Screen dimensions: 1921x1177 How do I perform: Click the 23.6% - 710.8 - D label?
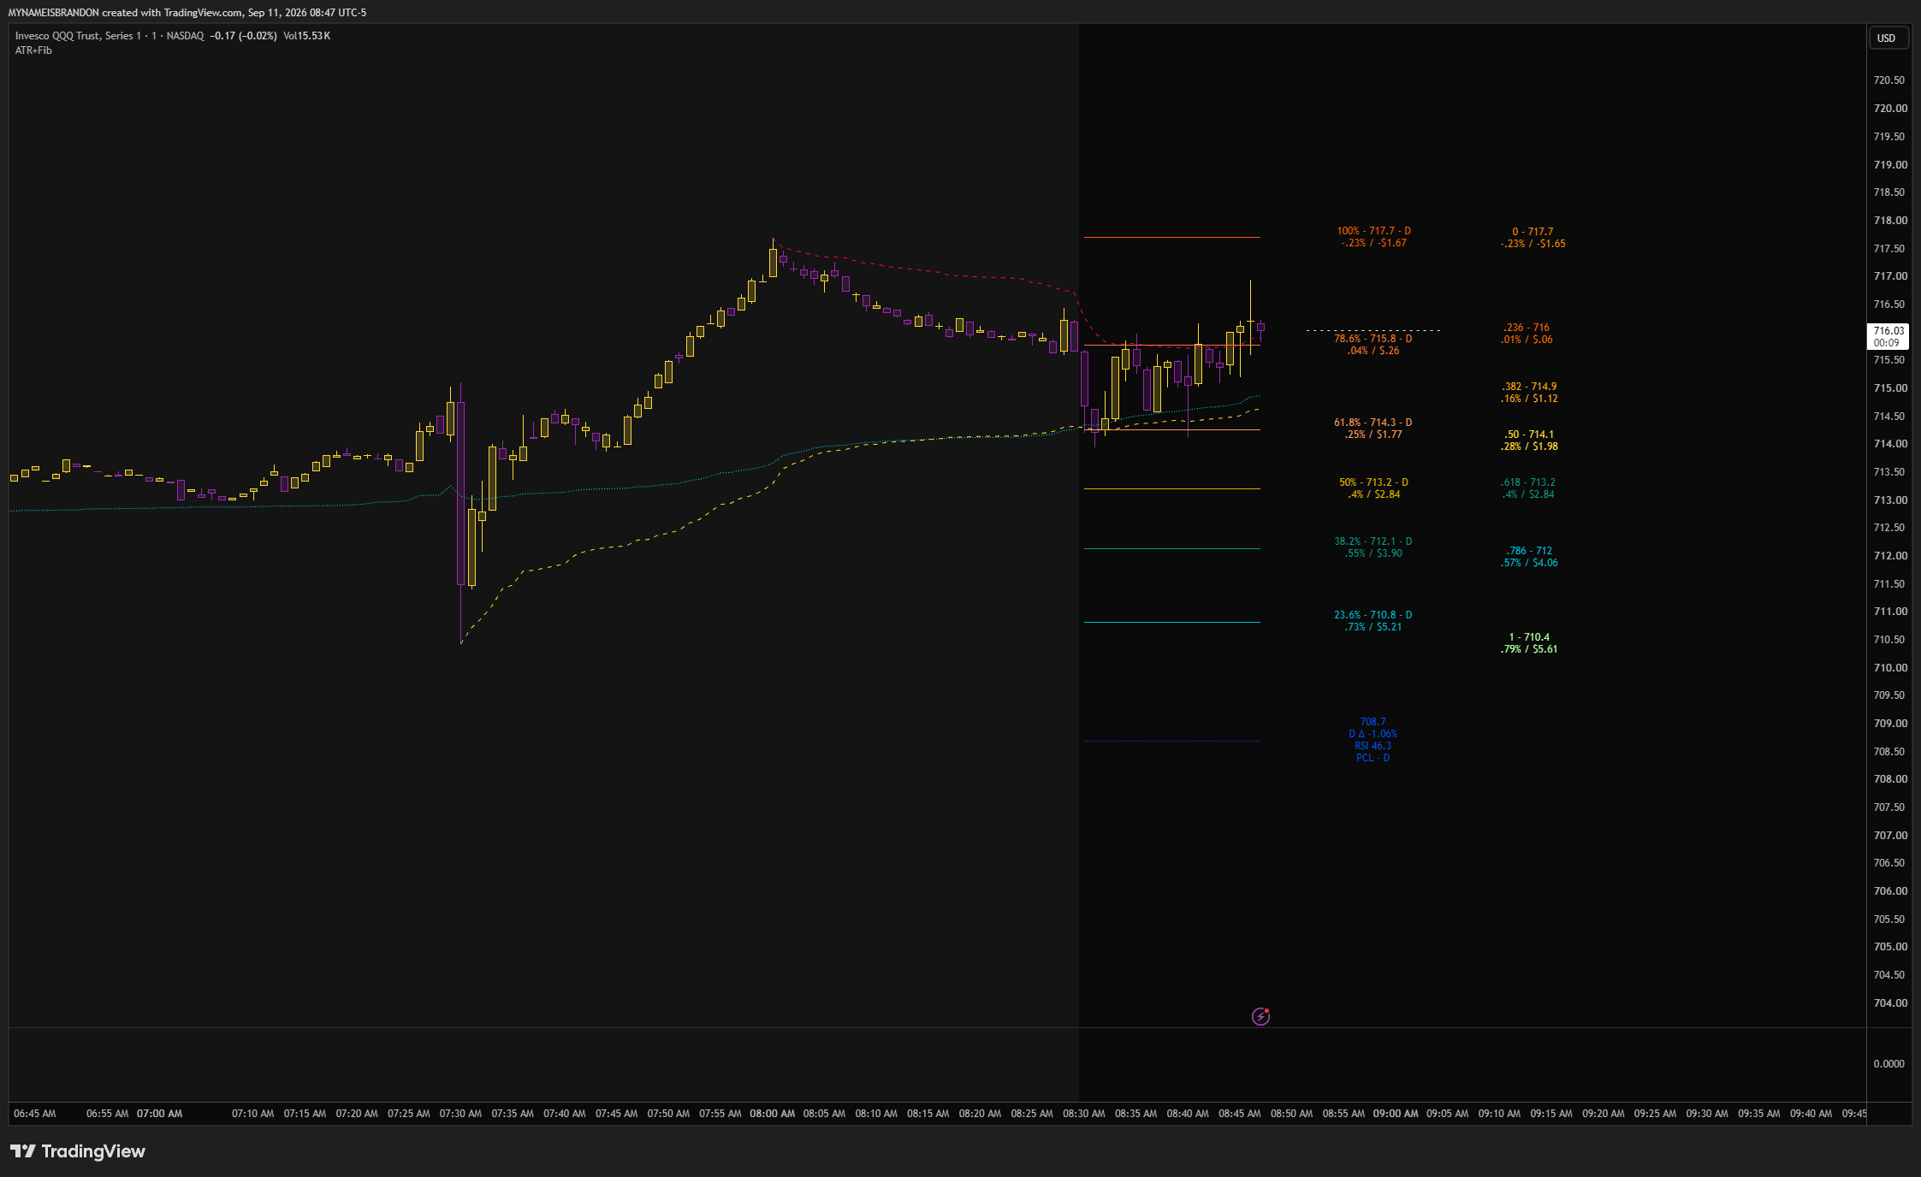point(1373,621)
